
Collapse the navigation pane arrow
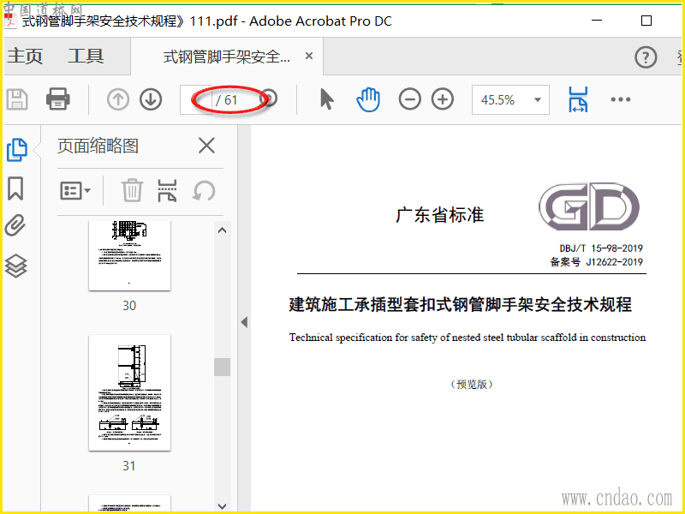(x=244, y=322)
